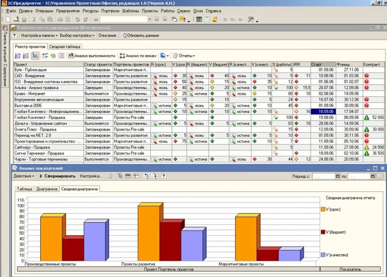Open the Шаблоны menu
387x277 pixels.
tap(130, 11)
